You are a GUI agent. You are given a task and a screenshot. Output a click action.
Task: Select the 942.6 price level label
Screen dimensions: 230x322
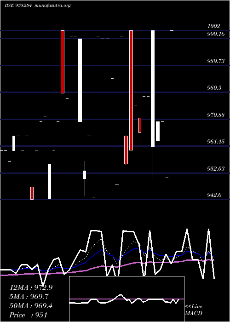click(214, 195)
